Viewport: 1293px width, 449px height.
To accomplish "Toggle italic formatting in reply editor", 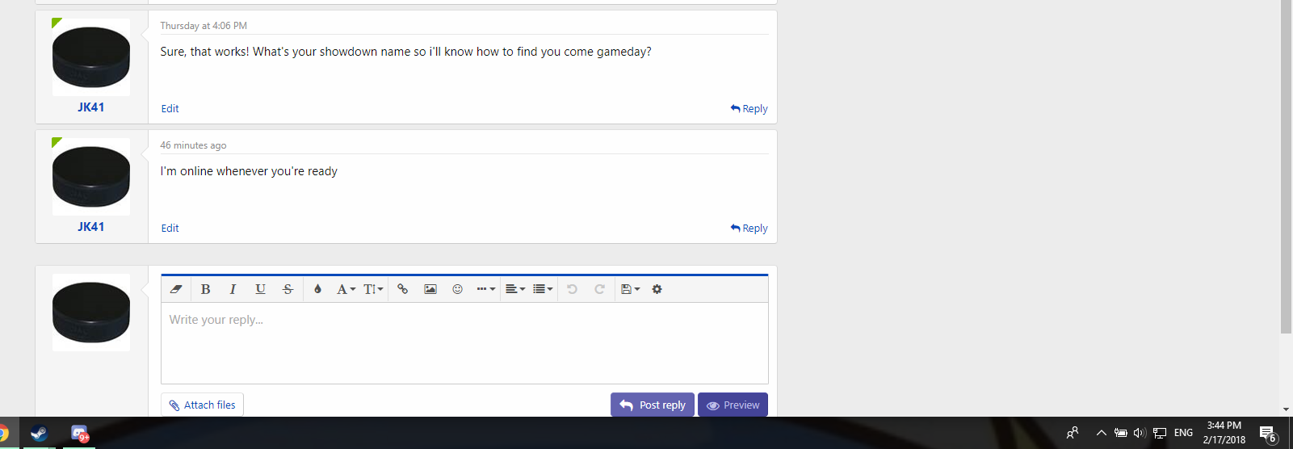I will coord(233,289).
